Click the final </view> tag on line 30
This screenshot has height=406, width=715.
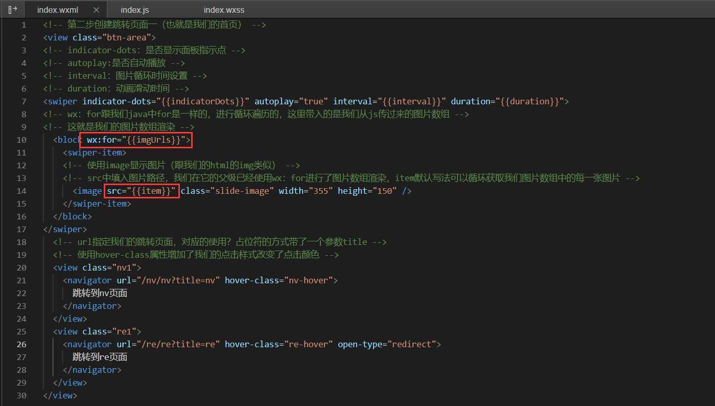coord(60,395)
